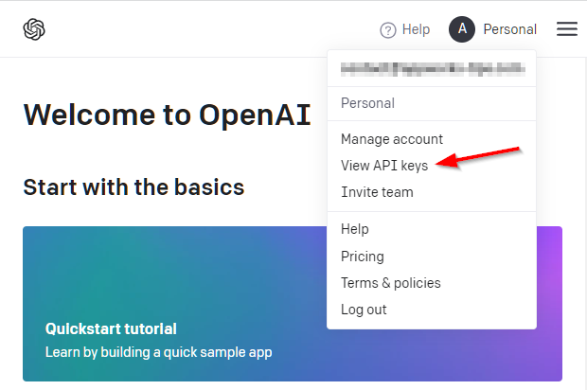Image resolution: width=587 pixels, height=390 pixels.
Task: Open 'Pricing' from the dropdown menu
Action: 363,256
